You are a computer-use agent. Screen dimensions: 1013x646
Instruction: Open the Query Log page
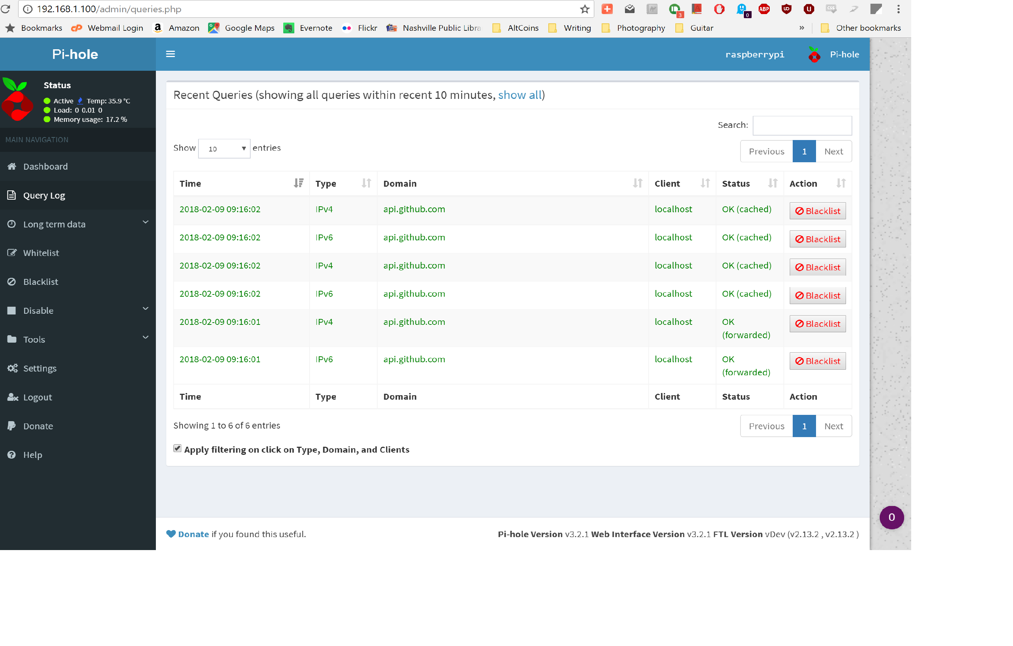[x=78, y=195]
